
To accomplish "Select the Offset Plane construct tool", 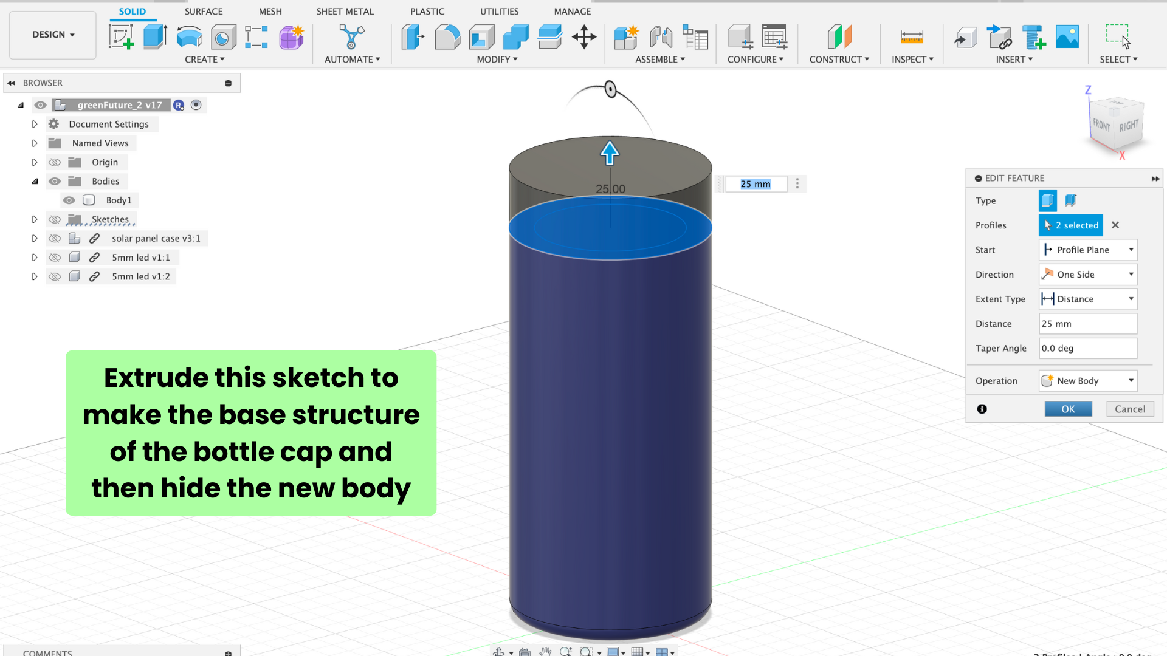I will (x=839, y=37).
